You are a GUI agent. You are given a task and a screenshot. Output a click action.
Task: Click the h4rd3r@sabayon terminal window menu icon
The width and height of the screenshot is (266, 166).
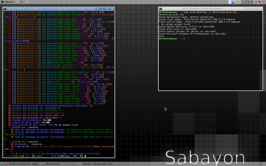coord(161,9)
